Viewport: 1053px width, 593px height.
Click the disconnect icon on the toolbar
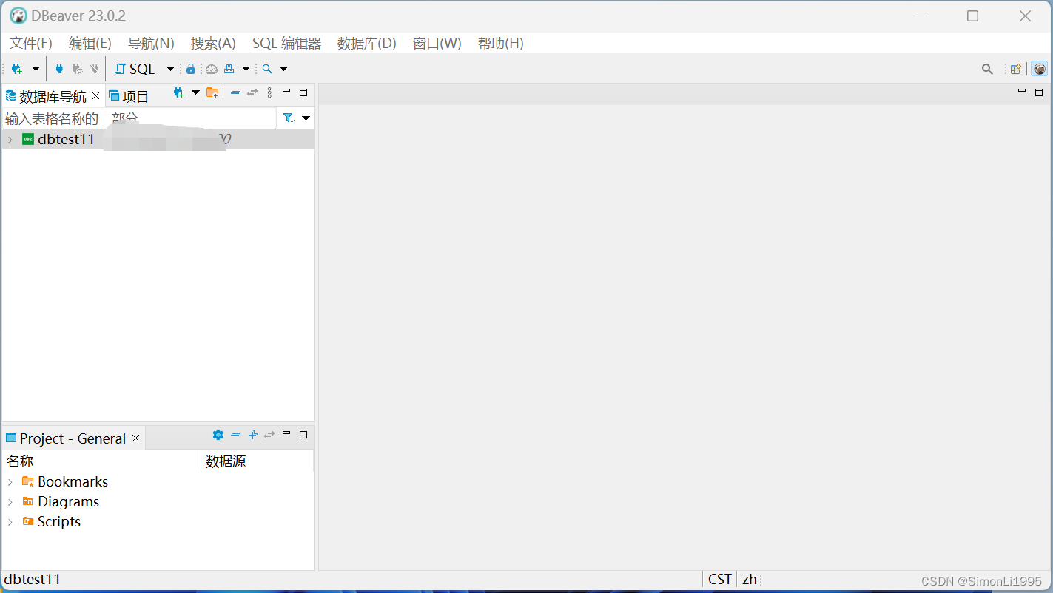click(x=94, y=68)
